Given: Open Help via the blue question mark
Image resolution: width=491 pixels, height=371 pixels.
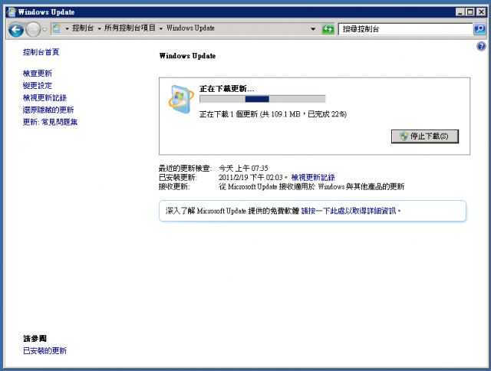Looking at the screenshot, I should (x=481, y=46).
